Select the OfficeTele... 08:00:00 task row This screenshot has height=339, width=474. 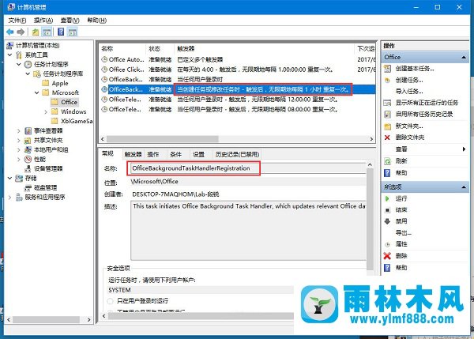(x=238, y=110)
